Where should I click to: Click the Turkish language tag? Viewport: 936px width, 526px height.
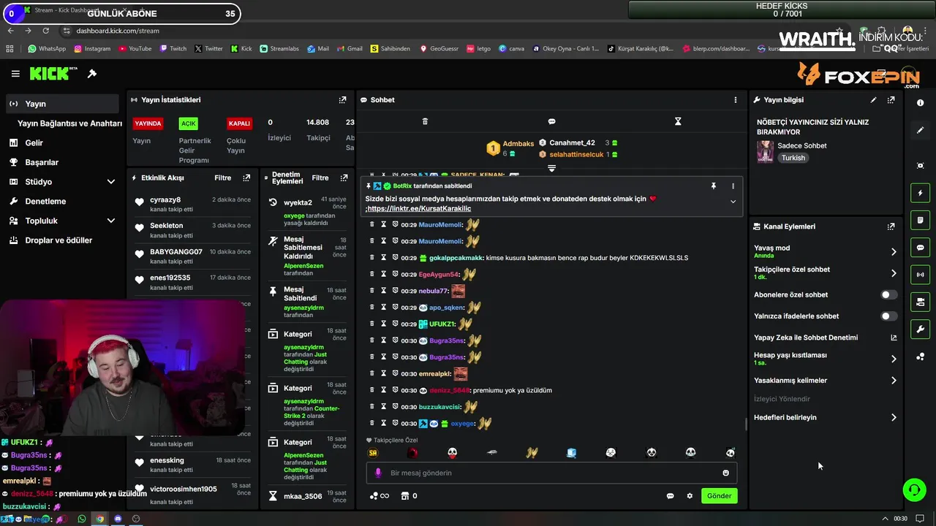click(x=793, y=158)
